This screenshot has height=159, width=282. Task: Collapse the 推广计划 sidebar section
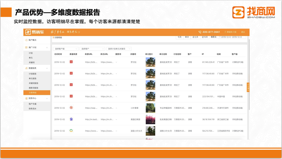coord(47,48)
